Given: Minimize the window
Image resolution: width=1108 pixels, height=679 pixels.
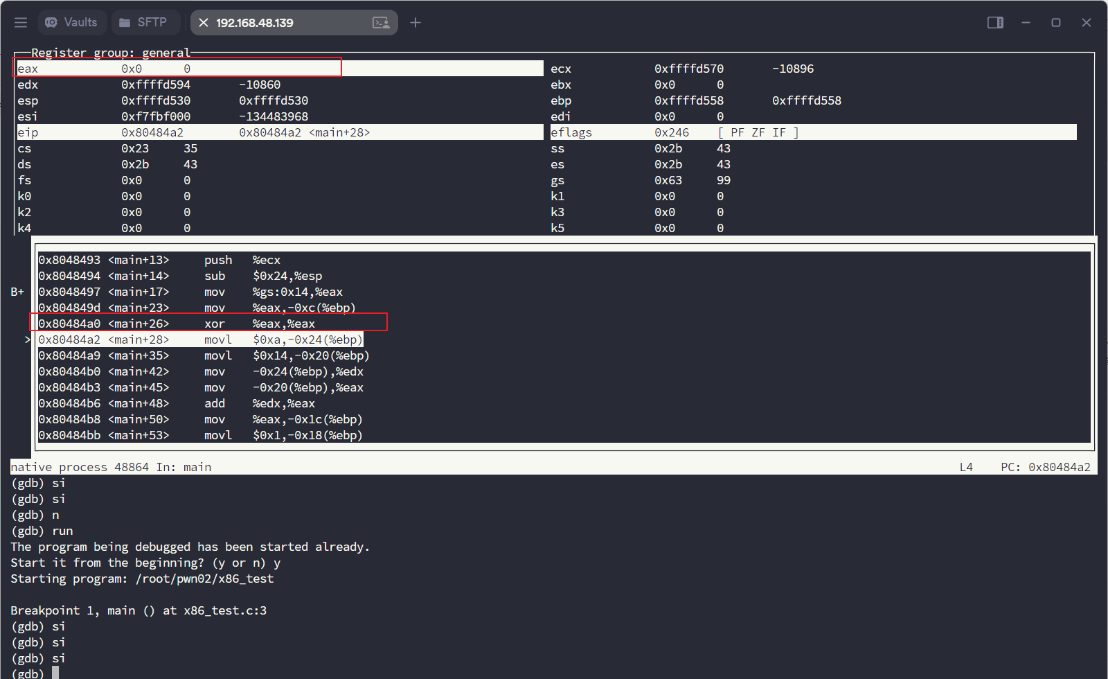Looking at the screenshot, I should 1026,23.
